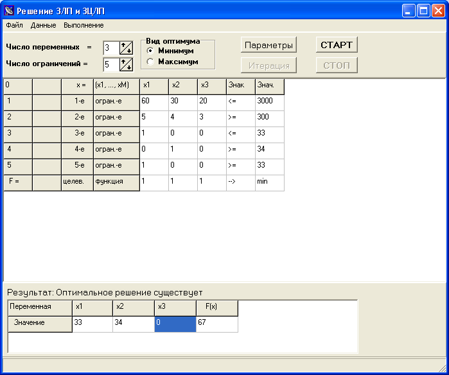Screen dimensions: 449x375
Task: Close the Решение ЗЛП и ЗЦЛП window
Action: [x=438, y=11]
